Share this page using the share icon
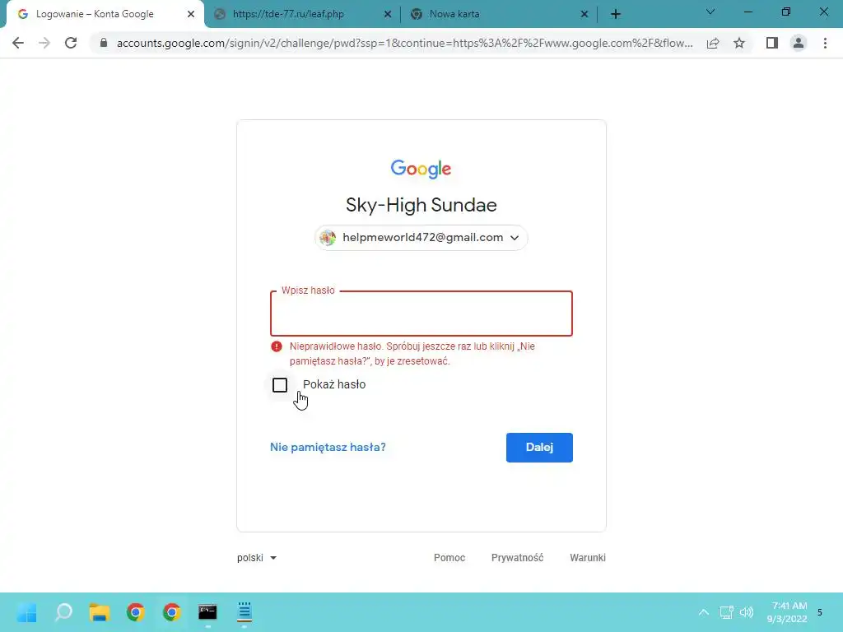843x632 pixels. (x=713, y=43)
